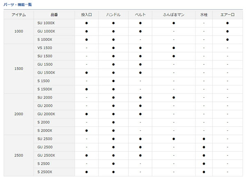This screenshot has height=179, width=246.
Task: Click the エアー口 column header
Action: click(x=227, y=15)
